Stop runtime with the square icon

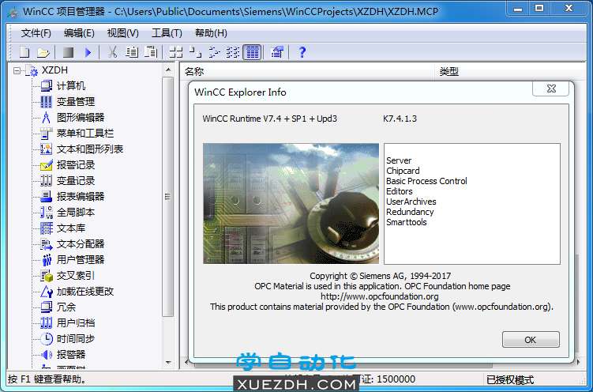[x=68, y=52]
